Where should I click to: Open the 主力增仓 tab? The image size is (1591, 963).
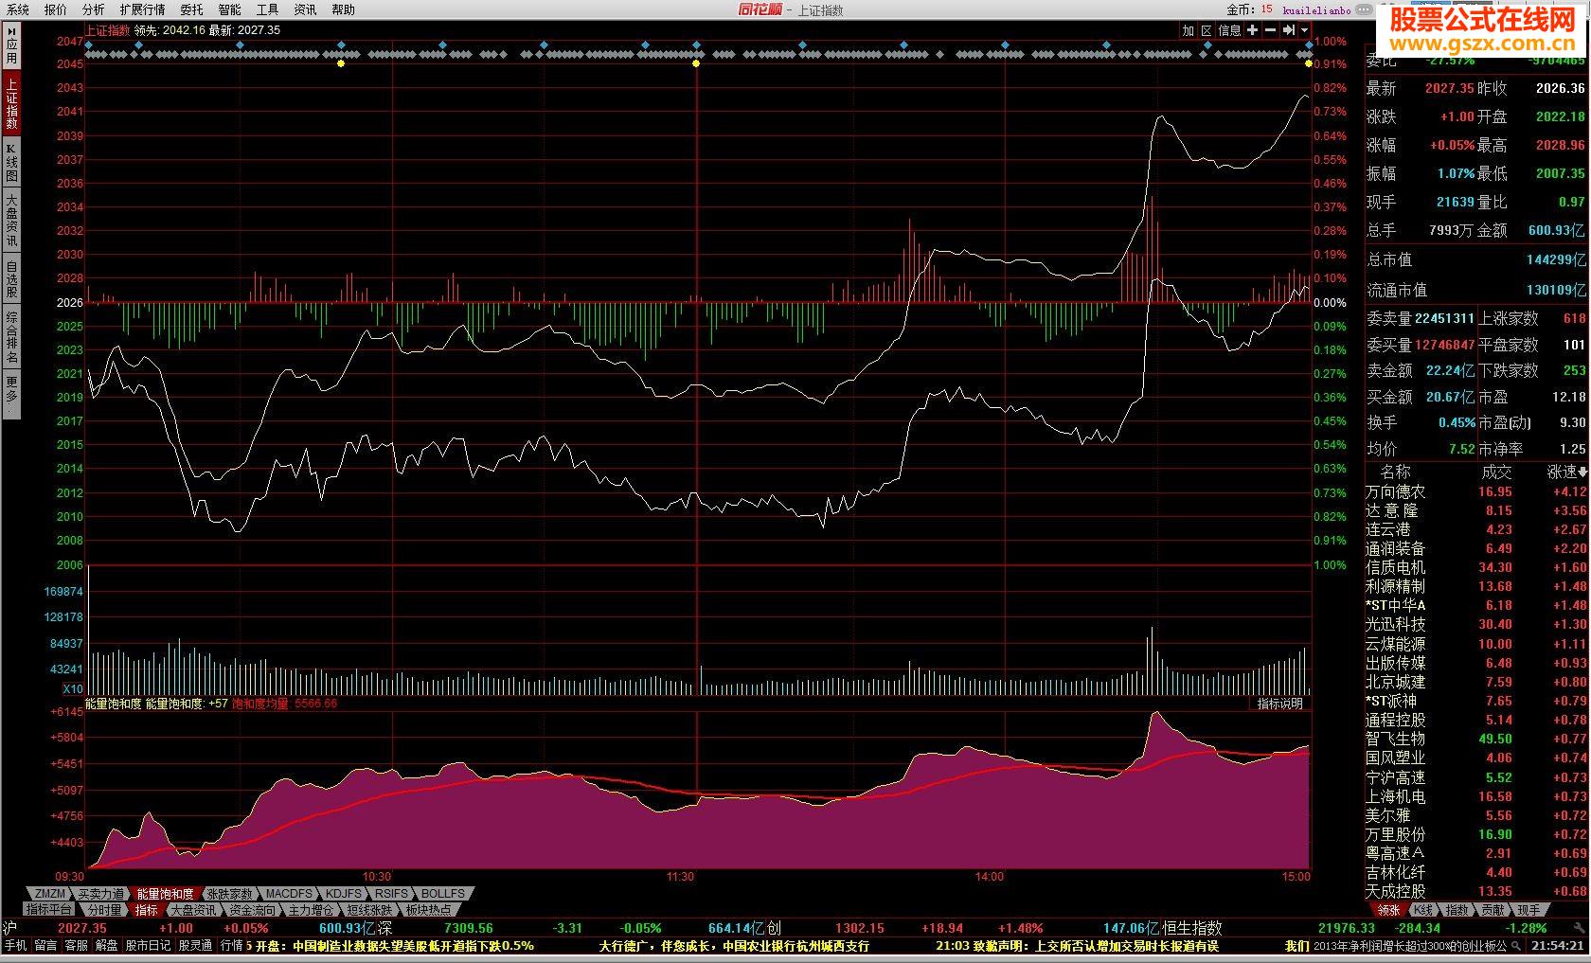point(311,910)
